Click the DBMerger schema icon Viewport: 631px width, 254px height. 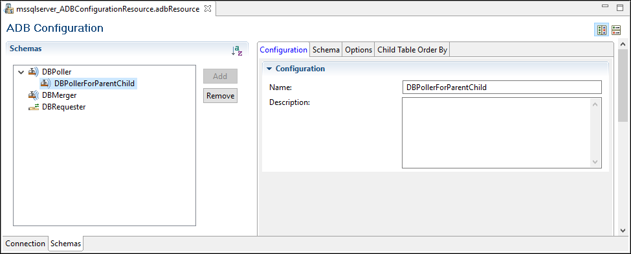click(34, 95)
